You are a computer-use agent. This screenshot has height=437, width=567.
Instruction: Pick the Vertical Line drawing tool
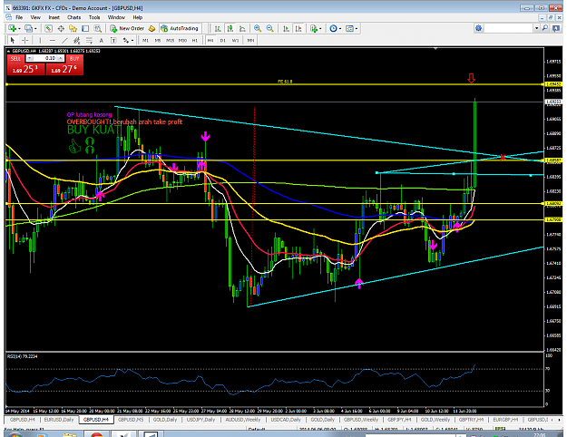[40, 40]
